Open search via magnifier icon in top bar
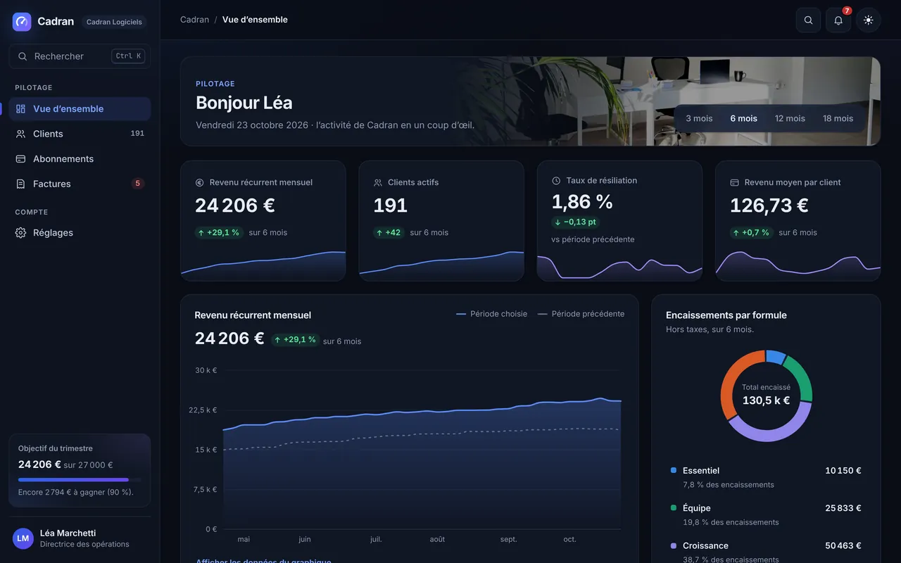 [808, 20]
